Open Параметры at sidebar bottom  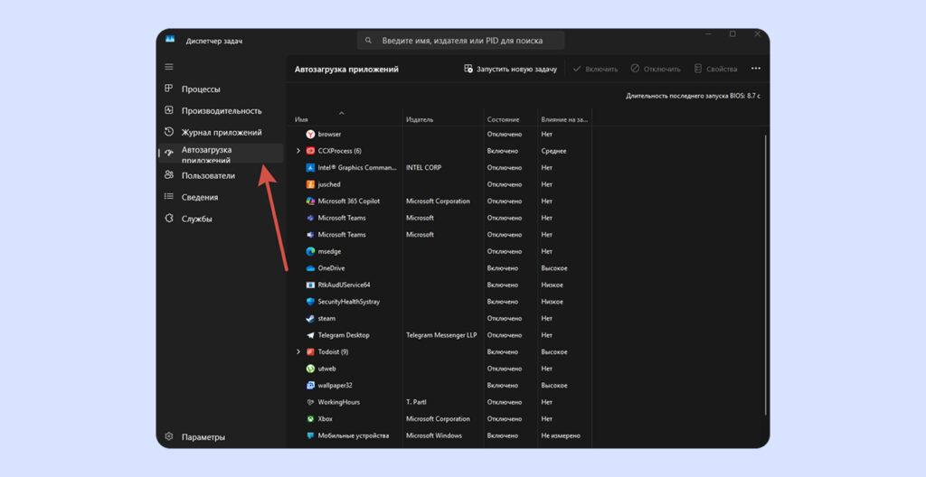tap(221, 437)
